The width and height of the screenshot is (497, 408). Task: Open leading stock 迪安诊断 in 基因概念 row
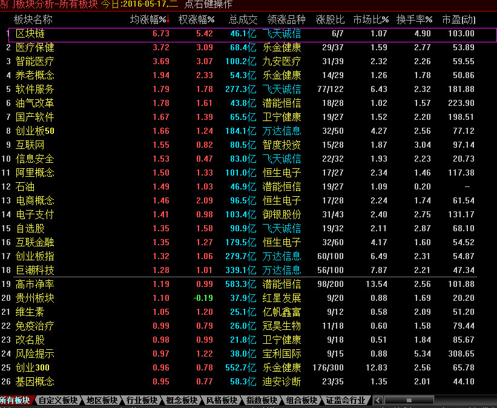(x=281, y=382)
